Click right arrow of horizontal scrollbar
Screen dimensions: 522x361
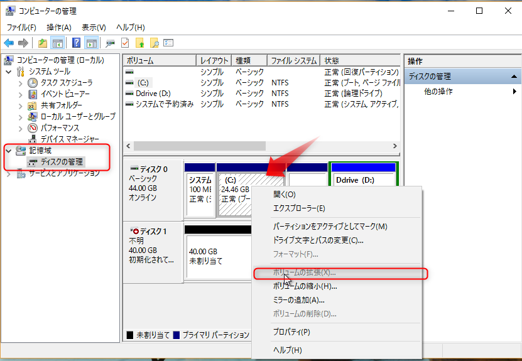395,146
